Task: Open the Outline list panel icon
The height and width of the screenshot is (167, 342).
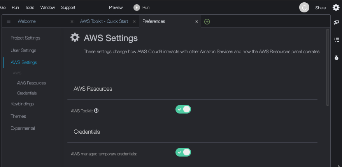Action: pyautogui.click(x=337, y=40)
